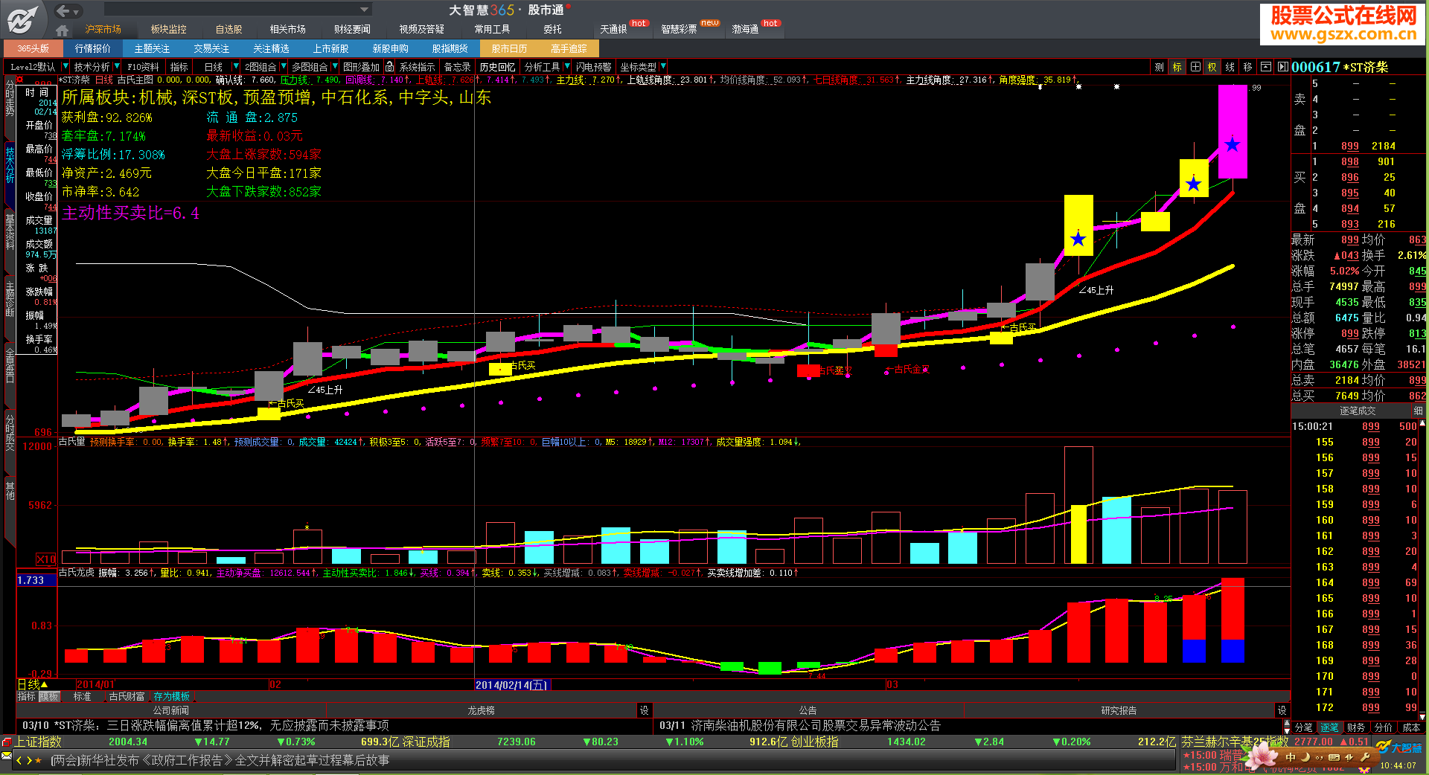This screenshot has height=775, width=1429.
Task: Click the home icon in the navigation bar
Action: 63,30
